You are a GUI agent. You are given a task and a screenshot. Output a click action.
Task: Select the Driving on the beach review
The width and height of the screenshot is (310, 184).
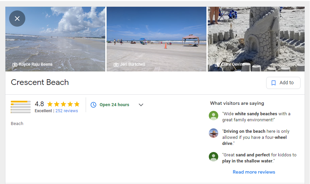256,137
